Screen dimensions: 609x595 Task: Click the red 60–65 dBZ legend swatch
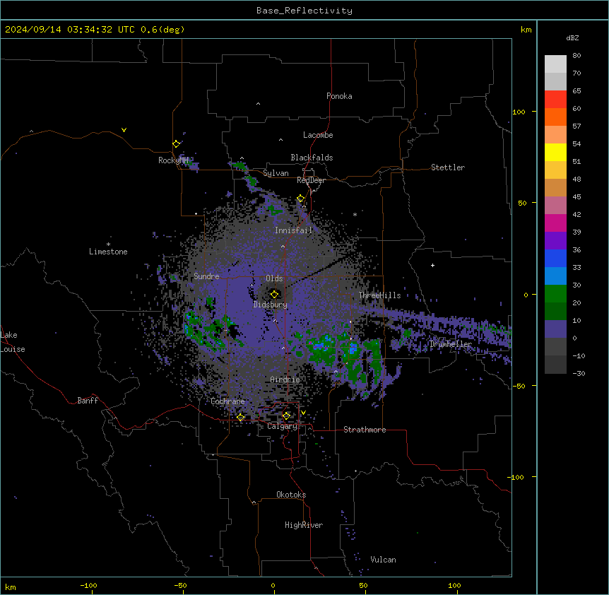[x=555, y=100]
